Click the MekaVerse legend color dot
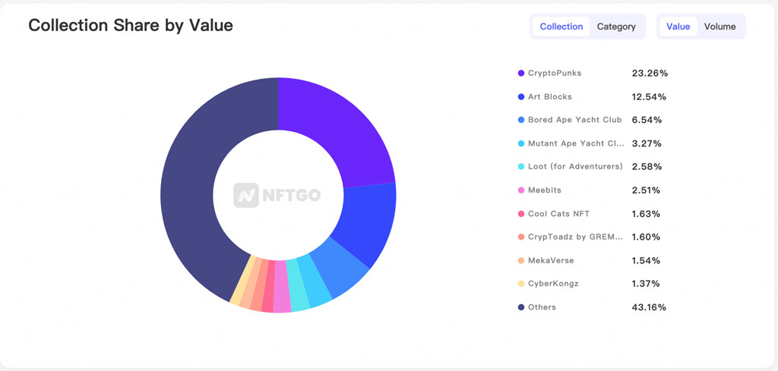 [521, 260]
